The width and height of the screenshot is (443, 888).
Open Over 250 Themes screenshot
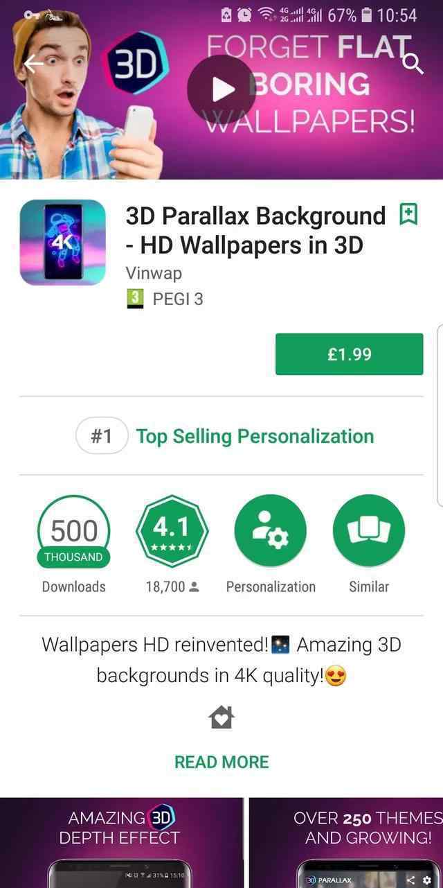pyautogui.click(x=346, y=842)
